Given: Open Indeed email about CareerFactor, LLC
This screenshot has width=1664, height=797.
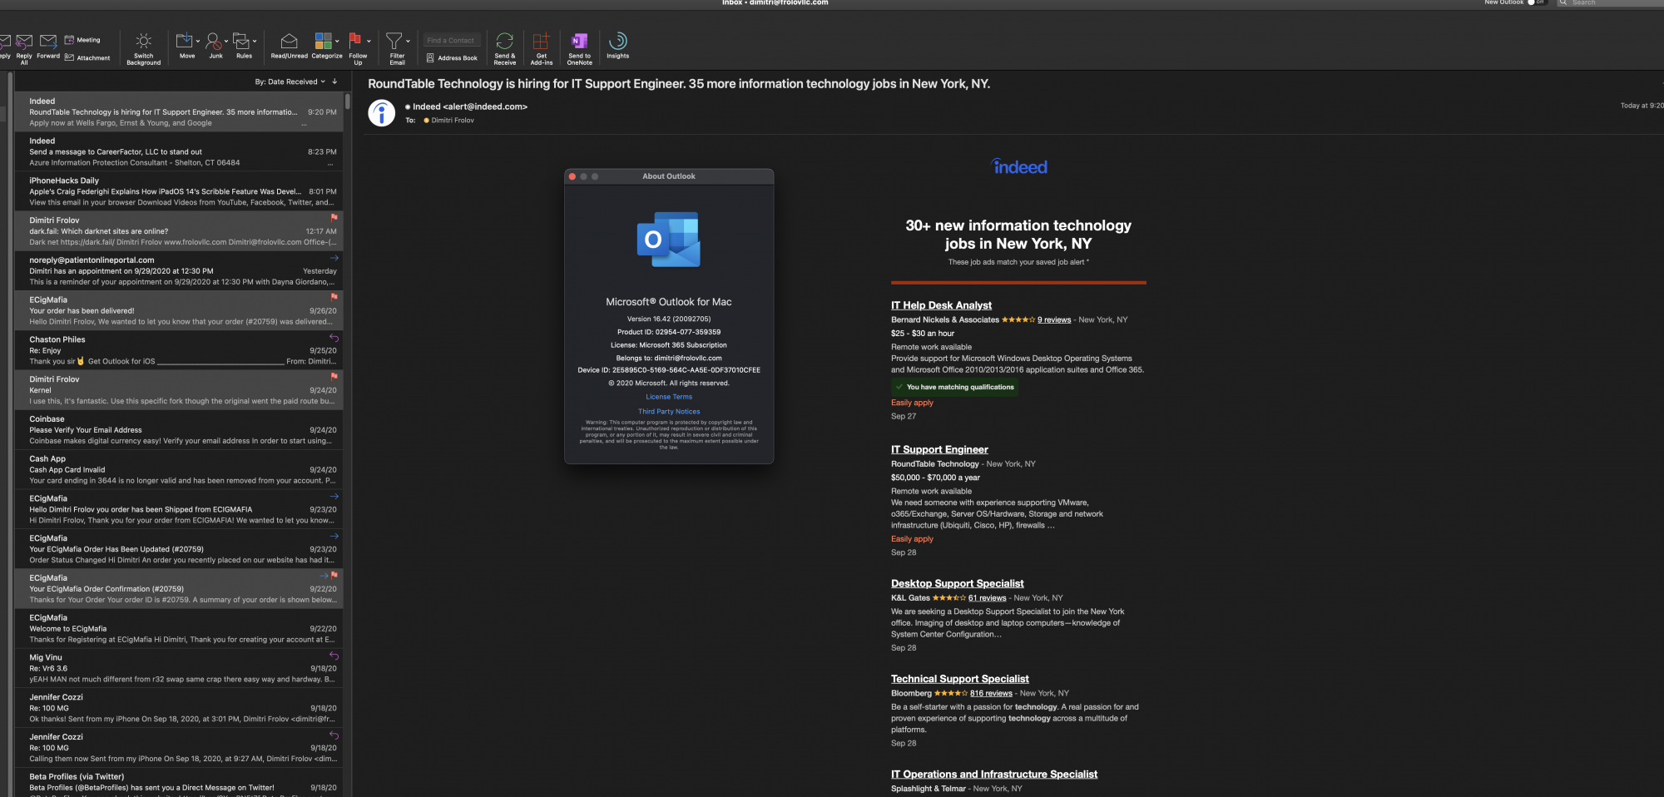Looking at the screenshot, I should pos(179,151).
